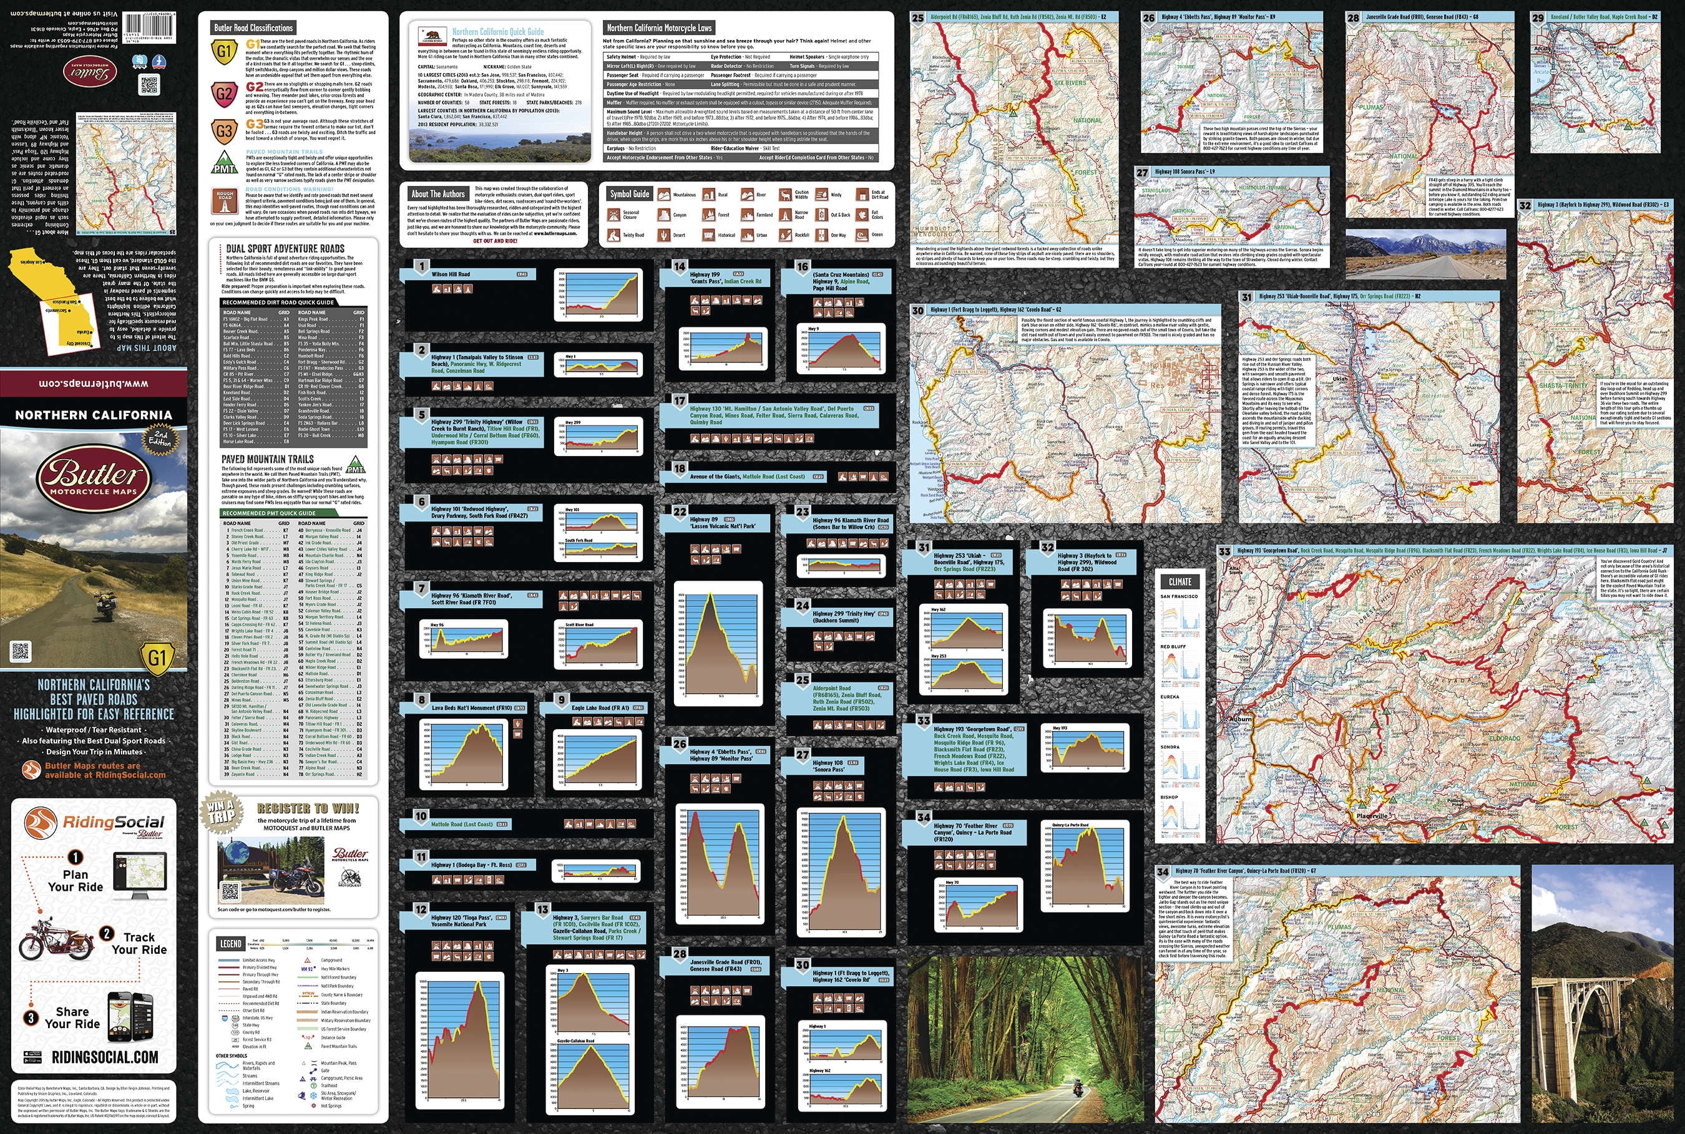Click the Share Your Ride step
This screenshot has height=1134, width=1685.
pos(72,1017)
